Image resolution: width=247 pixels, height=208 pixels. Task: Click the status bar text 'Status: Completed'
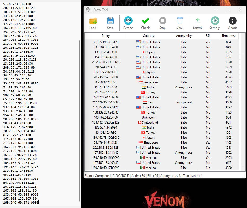click(98, 176)
